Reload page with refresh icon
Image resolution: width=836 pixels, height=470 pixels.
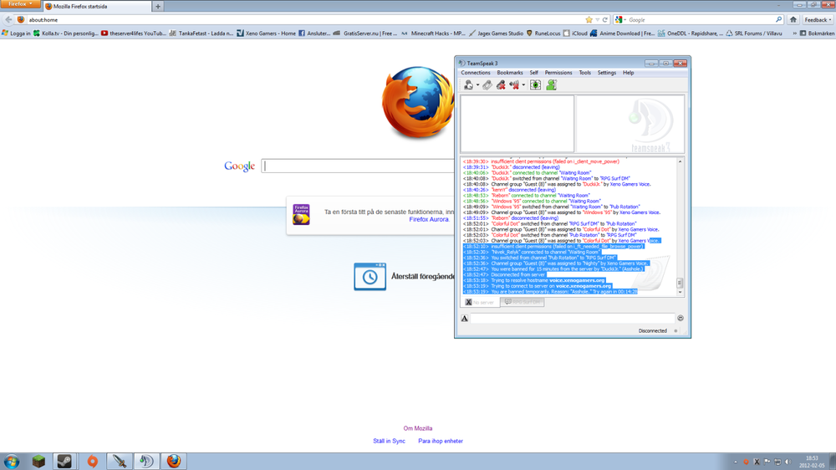605,20
